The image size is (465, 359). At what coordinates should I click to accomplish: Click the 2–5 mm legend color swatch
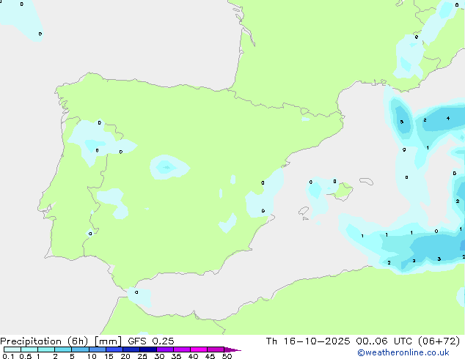[63, 349]
